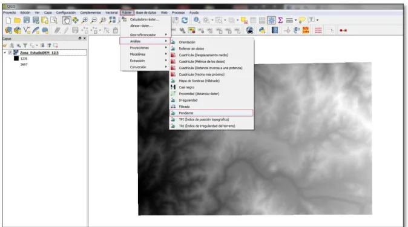Open the Python console icon
Image resolution: width=408 pixels, height=227 pixels.
point(262,30)
